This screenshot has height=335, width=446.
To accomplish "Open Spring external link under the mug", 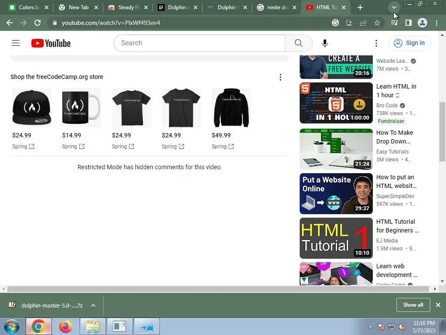I will [x=73, y=147].
